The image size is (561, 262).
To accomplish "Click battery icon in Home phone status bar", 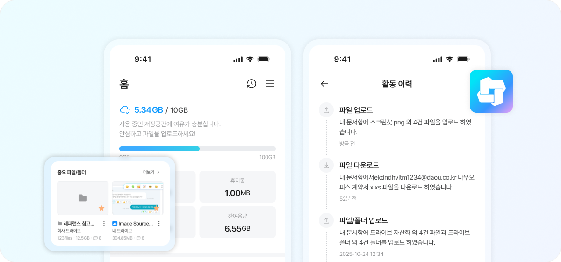I will [264, 59].
